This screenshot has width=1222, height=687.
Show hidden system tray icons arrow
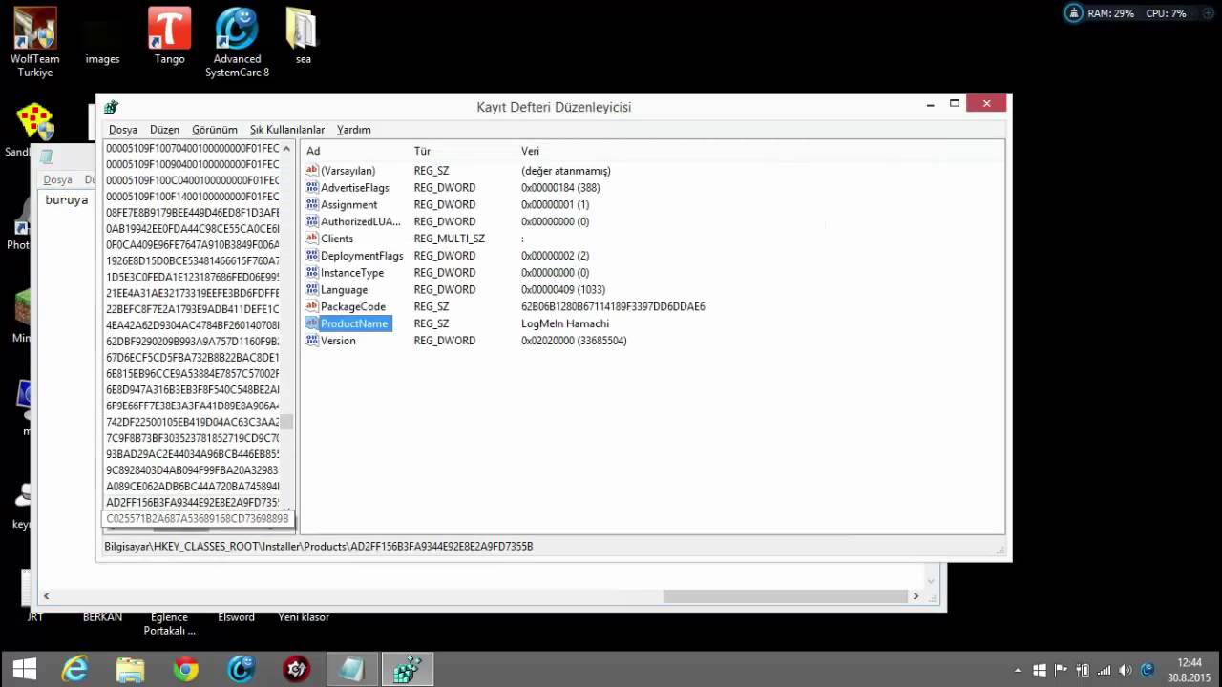(1017, 670)
